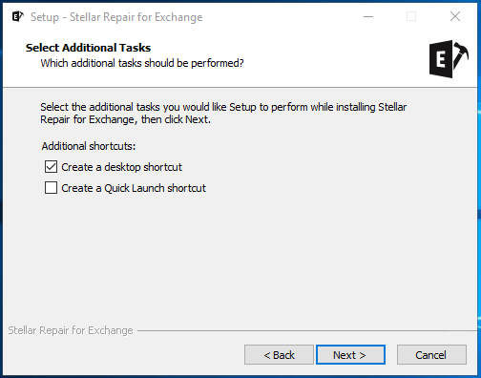This screenshot has width=481, height=378.
Task: Click the 'Stellar Repair for Exchange' footer label
Action: pos(71,330)
